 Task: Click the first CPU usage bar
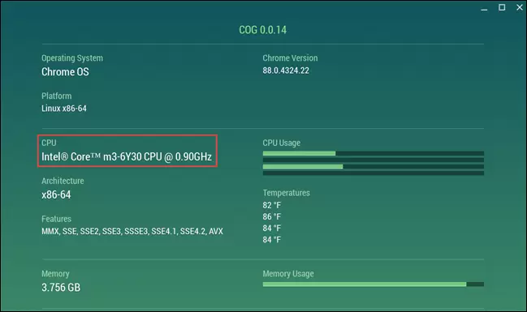click(374, 153)
